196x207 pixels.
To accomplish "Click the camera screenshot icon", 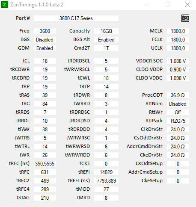I will (x=185, y=18).
